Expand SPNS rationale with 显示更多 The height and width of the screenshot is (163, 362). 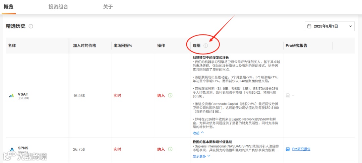coord(201,156)
